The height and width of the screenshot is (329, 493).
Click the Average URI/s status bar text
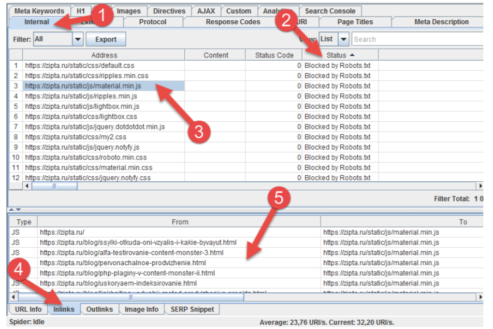click(x=327, y=322)
